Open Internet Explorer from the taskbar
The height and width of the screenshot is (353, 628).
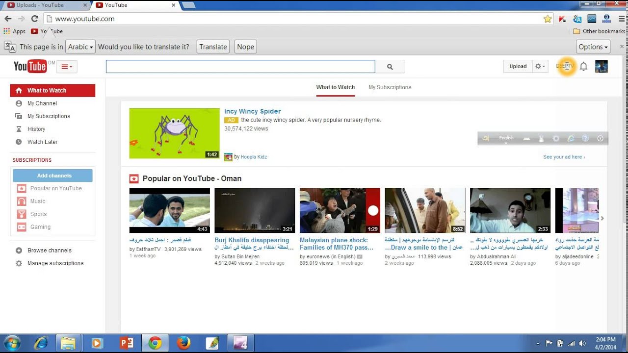pyautogui.click(x=41, y=343)
